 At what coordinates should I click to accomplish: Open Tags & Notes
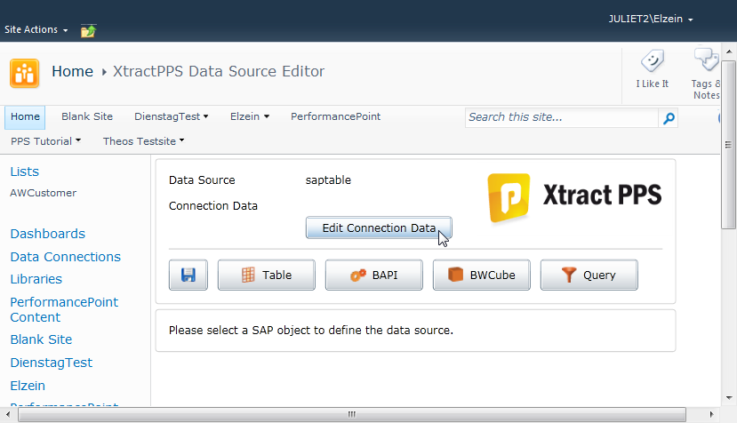coord(707,75)
